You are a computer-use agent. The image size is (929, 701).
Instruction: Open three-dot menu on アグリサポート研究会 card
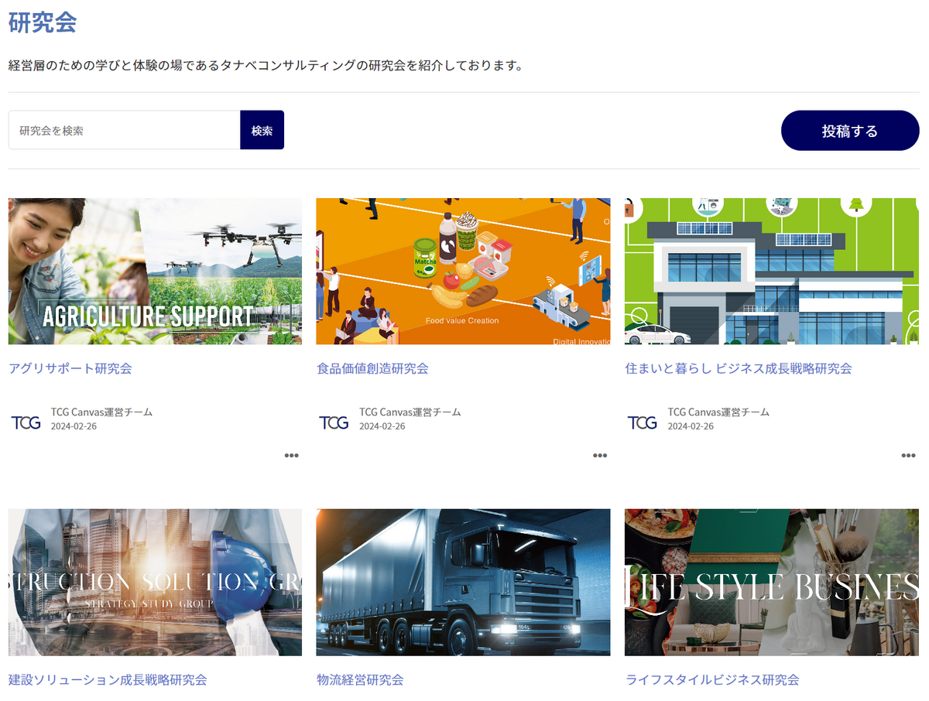click(x=291, y=456)
